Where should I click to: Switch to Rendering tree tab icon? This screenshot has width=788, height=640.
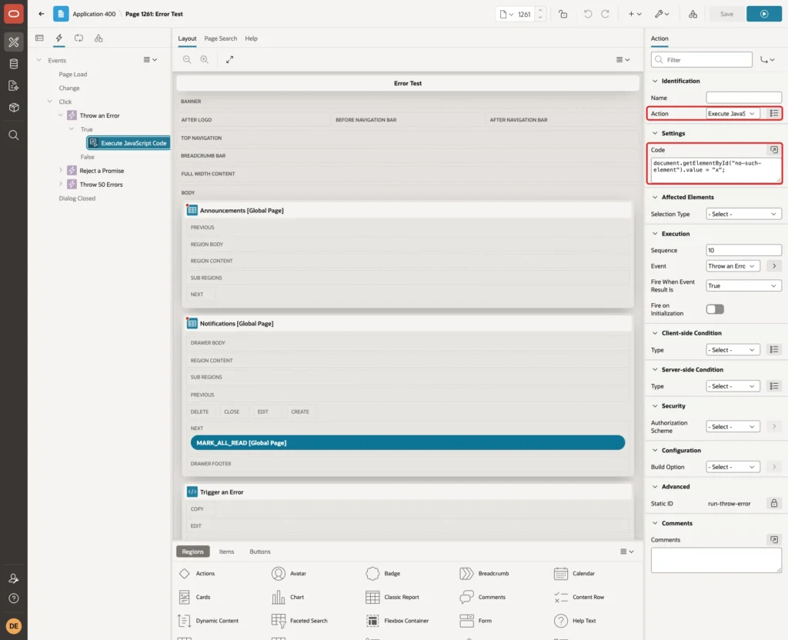point(40,38)
